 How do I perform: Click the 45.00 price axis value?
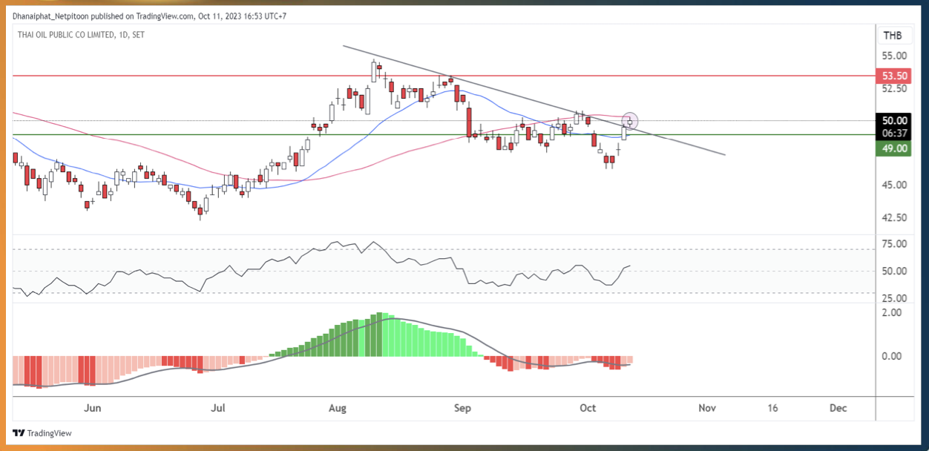894,185
